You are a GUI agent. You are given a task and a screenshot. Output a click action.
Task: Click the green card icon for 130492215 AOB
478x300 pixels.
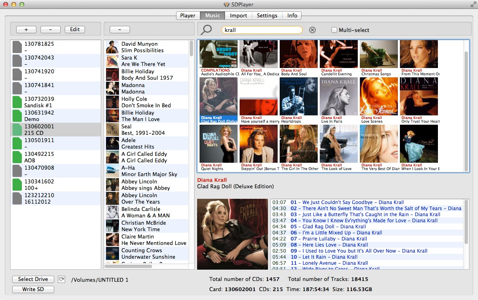[x=17, y=157]
